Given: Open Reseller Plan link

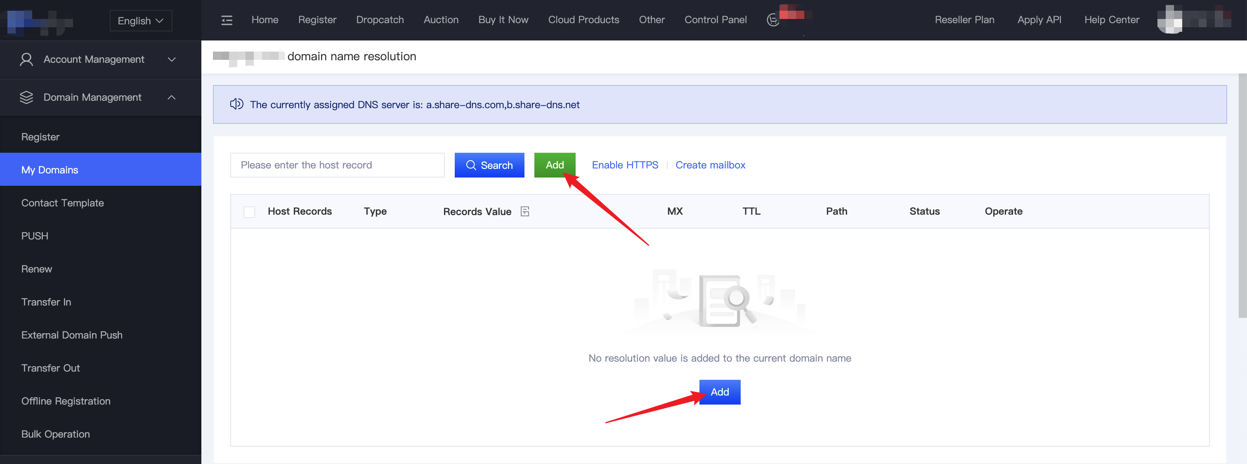Looking at the screenshot, I should [x=964, y=20].
